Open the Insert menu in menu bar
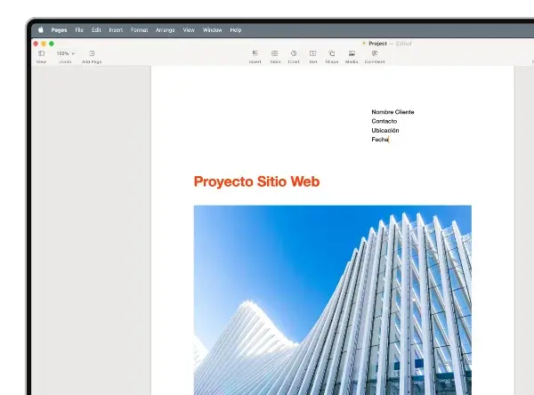 pos(116,30)
